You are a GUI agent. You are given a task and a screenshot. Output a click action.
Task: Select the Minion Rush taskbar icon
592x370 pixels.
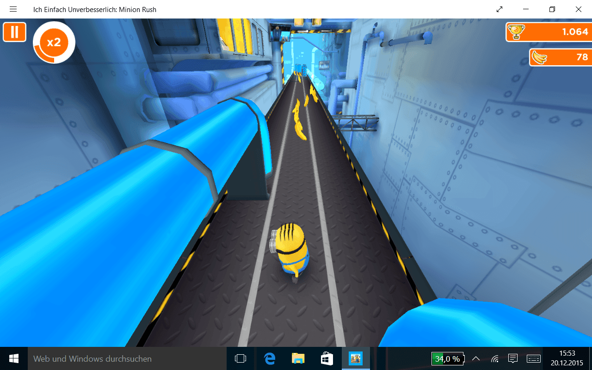click(356, 358)
